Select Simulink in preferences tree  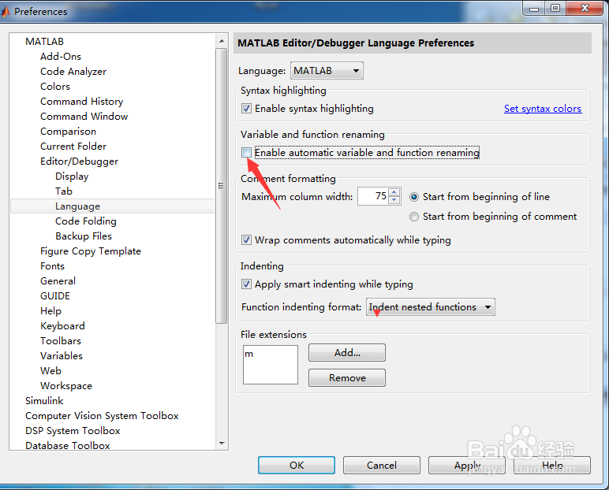click(x=44, y=401)
